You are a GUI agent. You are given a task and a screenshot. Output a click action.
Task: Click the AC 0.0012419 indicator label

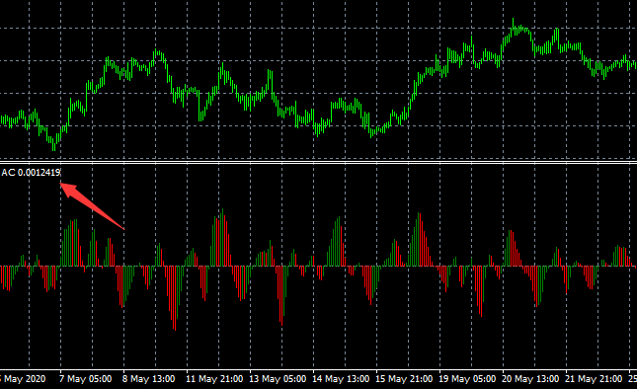[x=31, y=173]
